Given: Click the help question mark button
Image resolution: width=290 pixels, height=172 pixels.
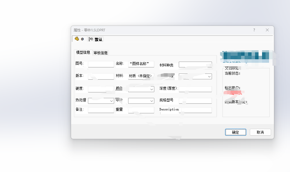Looking at the screenshot, I should point(254,30).
